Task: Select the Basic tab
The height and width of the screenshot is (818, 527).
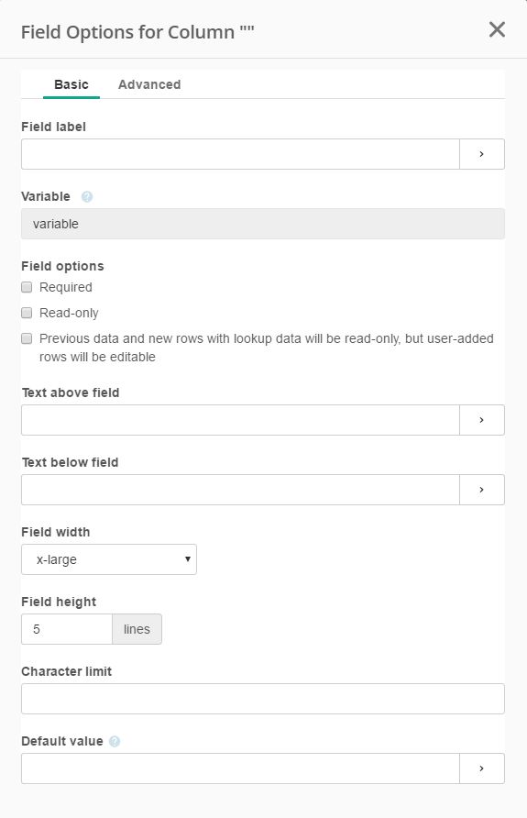Action: pyautogui.click(x=71, y=84)
